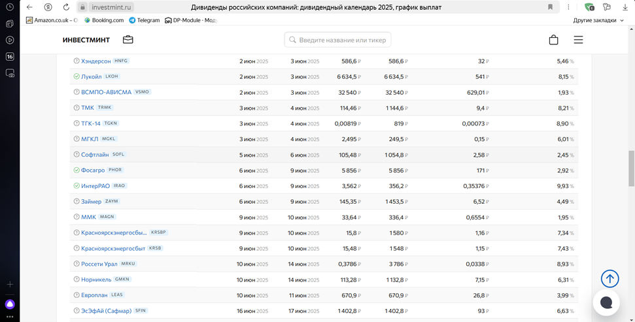Click the address bar lock icon
Viewport: 635px width, 322px height.
coord(82,7)
